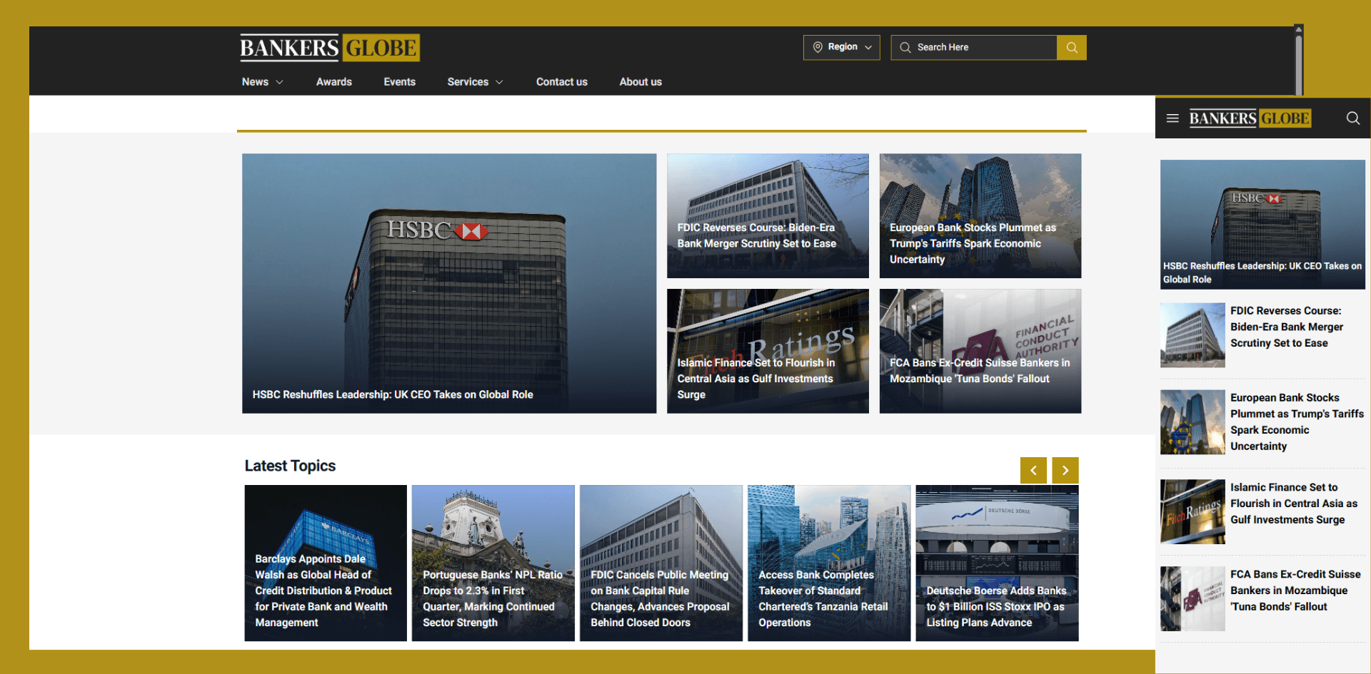Open European Bank Stocks Plummet featured card
The image size is (1371, 674).
click(980, 215)
